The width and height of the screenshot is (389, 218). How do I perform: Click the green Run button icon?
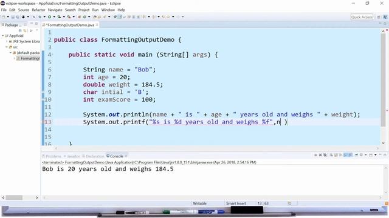[49, 17]
